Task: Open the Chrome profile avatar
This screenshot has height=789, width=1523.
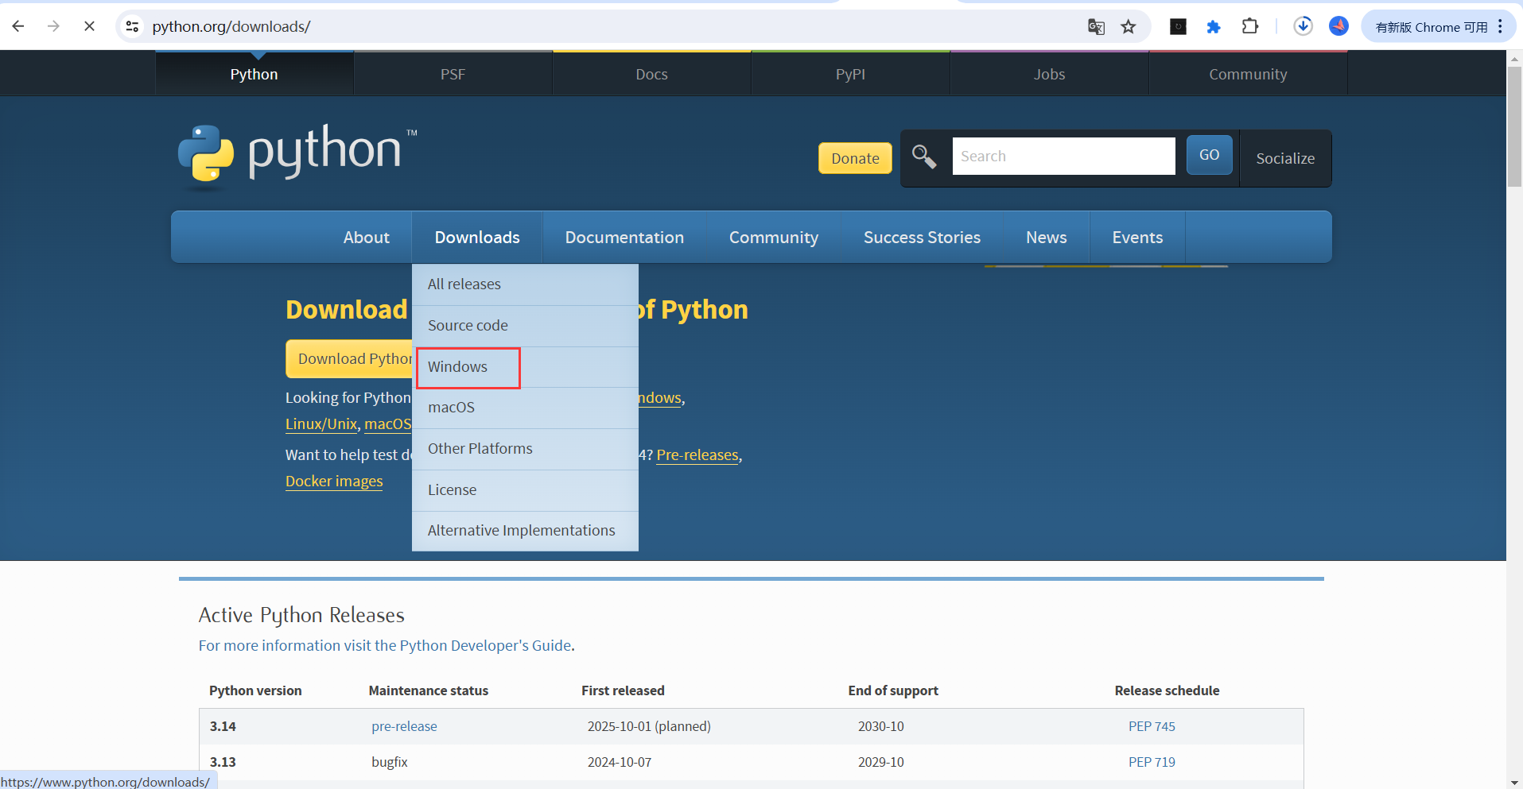Action: click(1339, 26)
